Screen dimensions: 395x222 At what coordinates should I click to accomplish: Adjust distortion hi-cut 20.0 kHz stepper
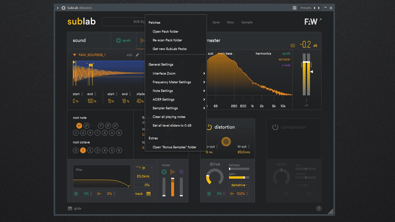[x=249, y=147]
